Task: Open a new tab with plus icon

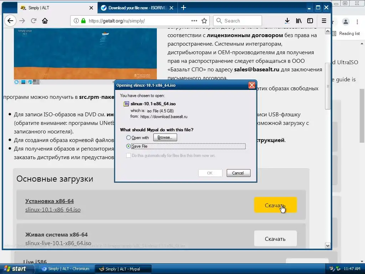Action: 184,8
